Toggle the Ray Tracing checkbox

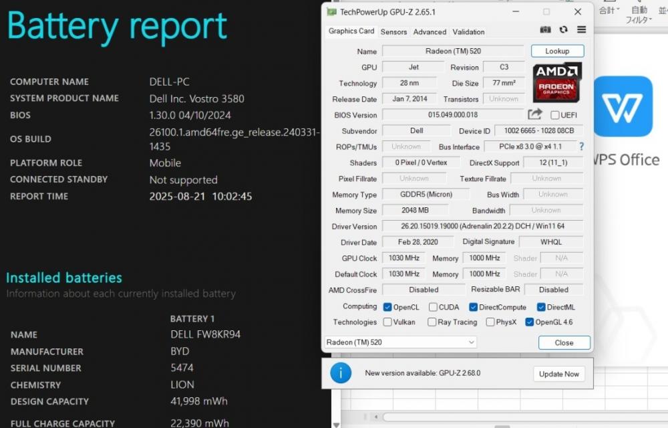tap(432, 322)
